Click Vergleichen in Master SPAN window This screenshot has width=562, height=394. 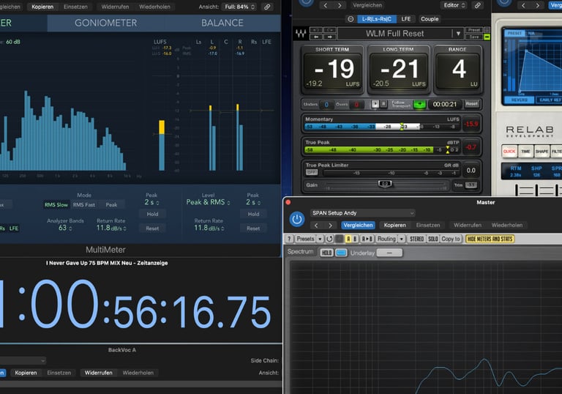(358, 226)
